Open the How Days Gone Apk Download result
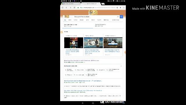The width and height of the screenshot is (186, 105). click(83, 81)
